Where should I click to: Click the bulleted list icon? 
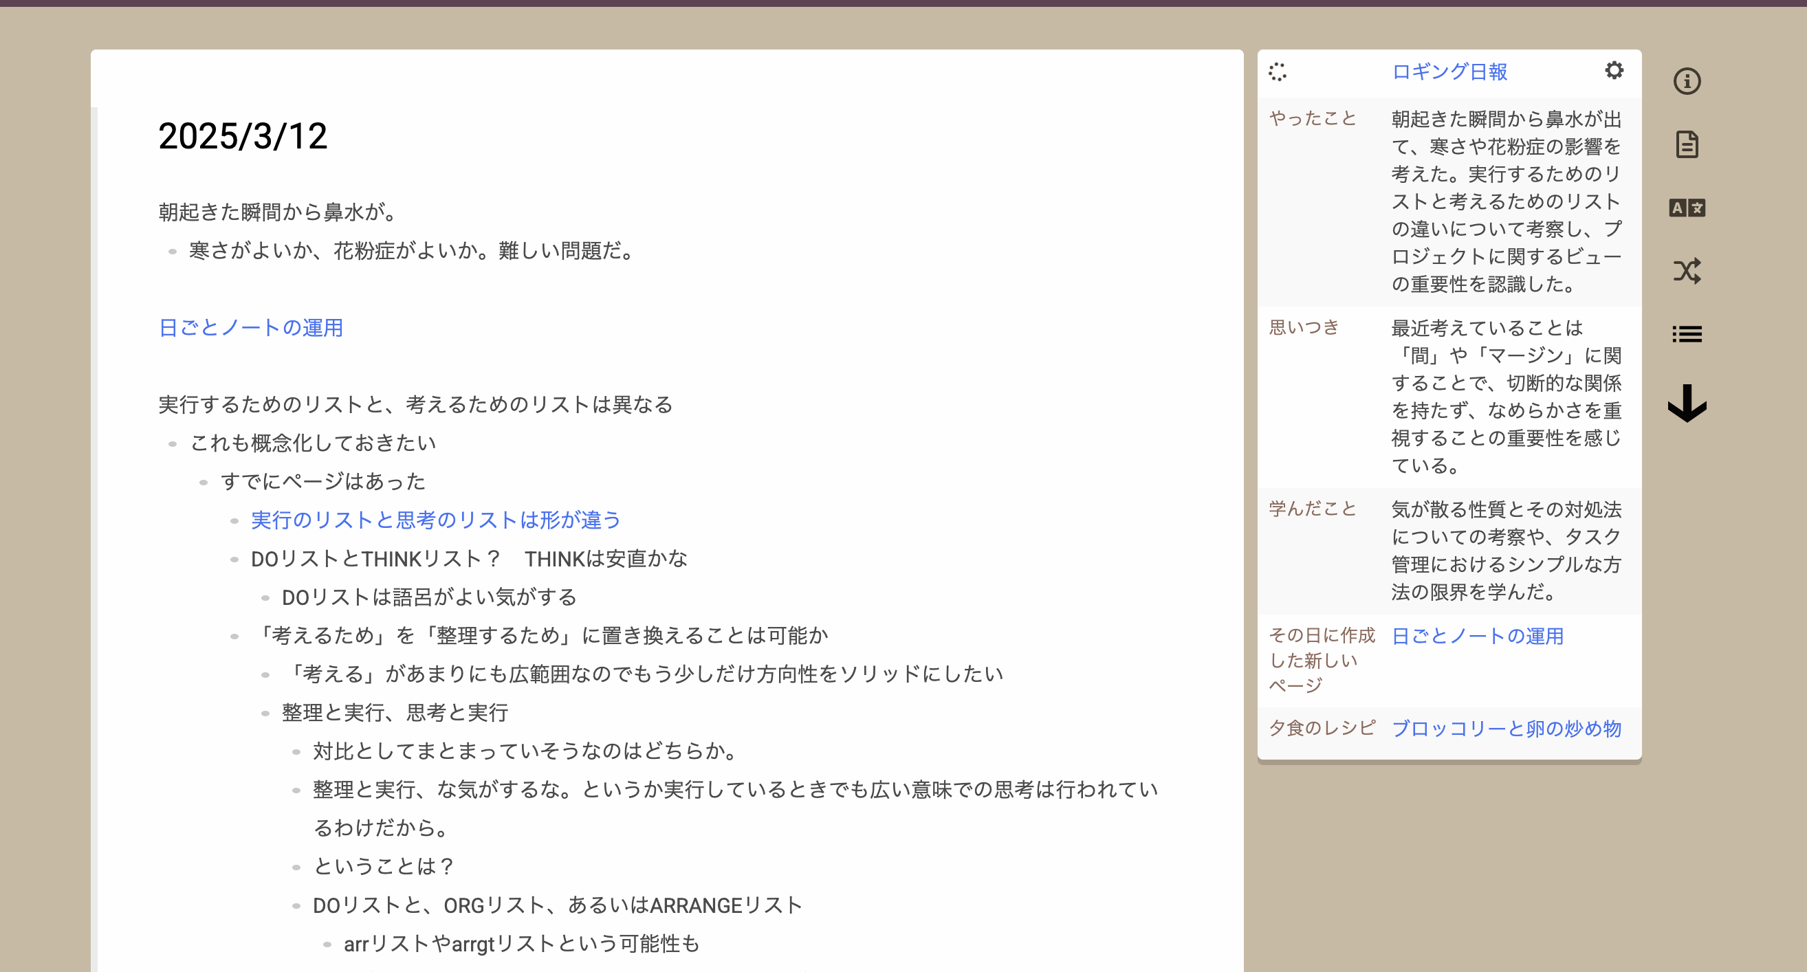[1687, 334]
